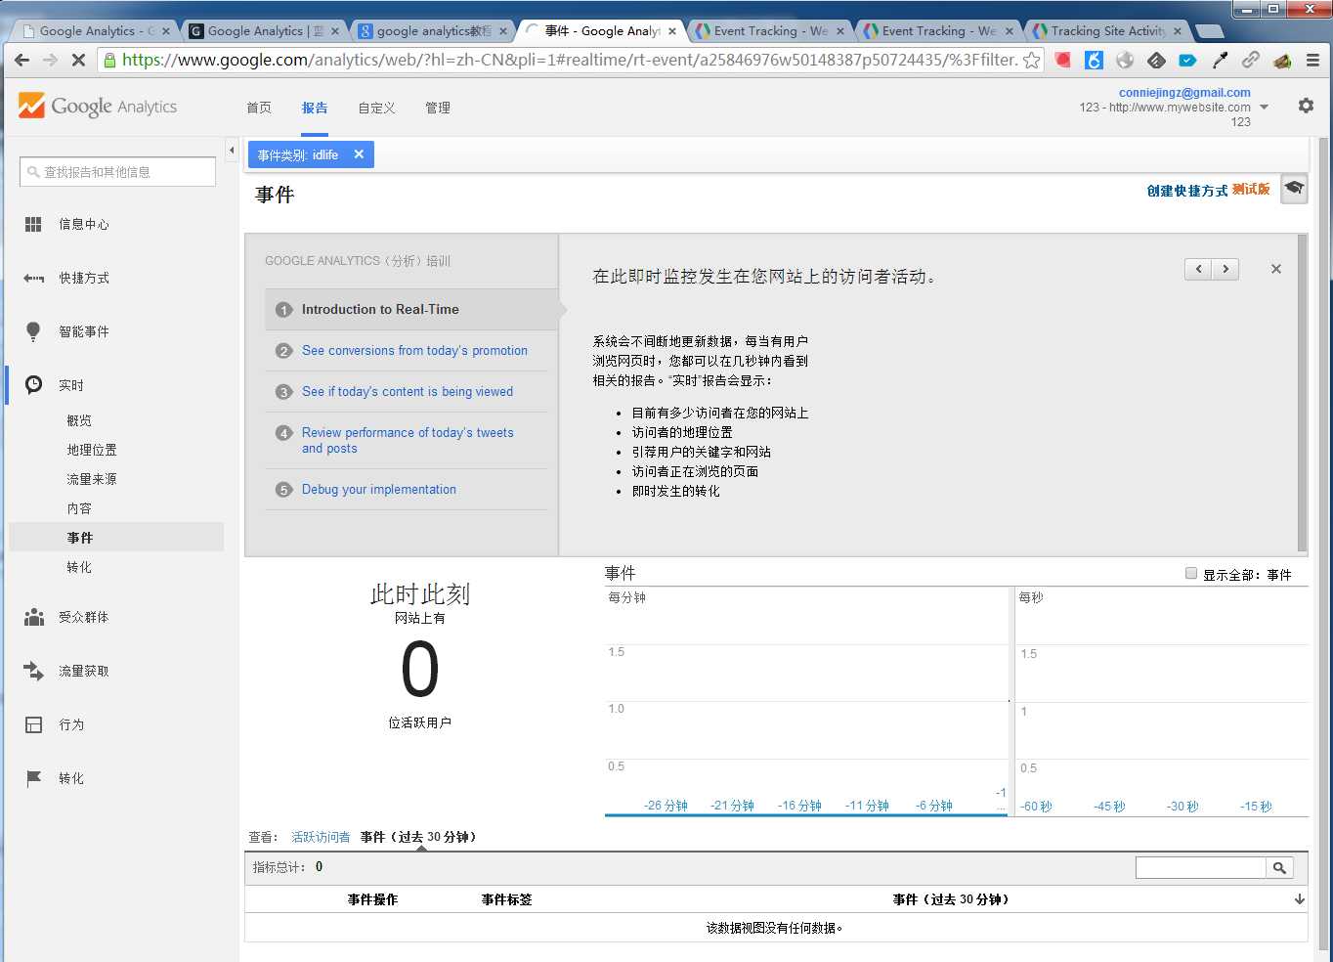This screenshot has height=962, width=1333.
Task: Click the table filter search box
Action: (1200, 867)
